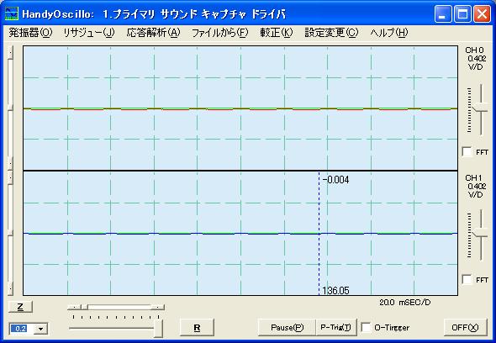This screenshot has height=343, width=496.
Task: Expand the 0.2 dropdown arrow
Action: pos(41,329)
